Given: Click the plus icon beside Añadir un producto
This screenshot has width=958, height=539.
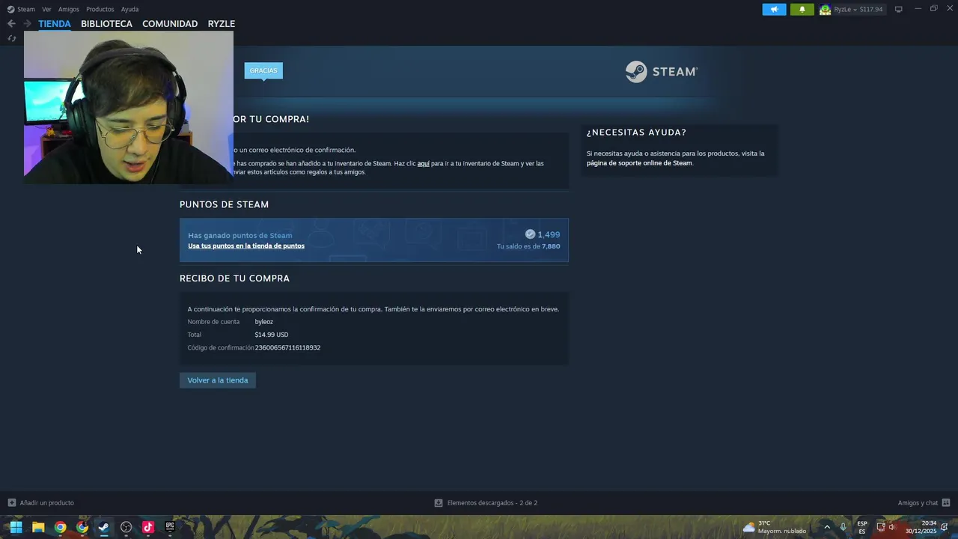Looking at the screenshot, I should point(11,503).
